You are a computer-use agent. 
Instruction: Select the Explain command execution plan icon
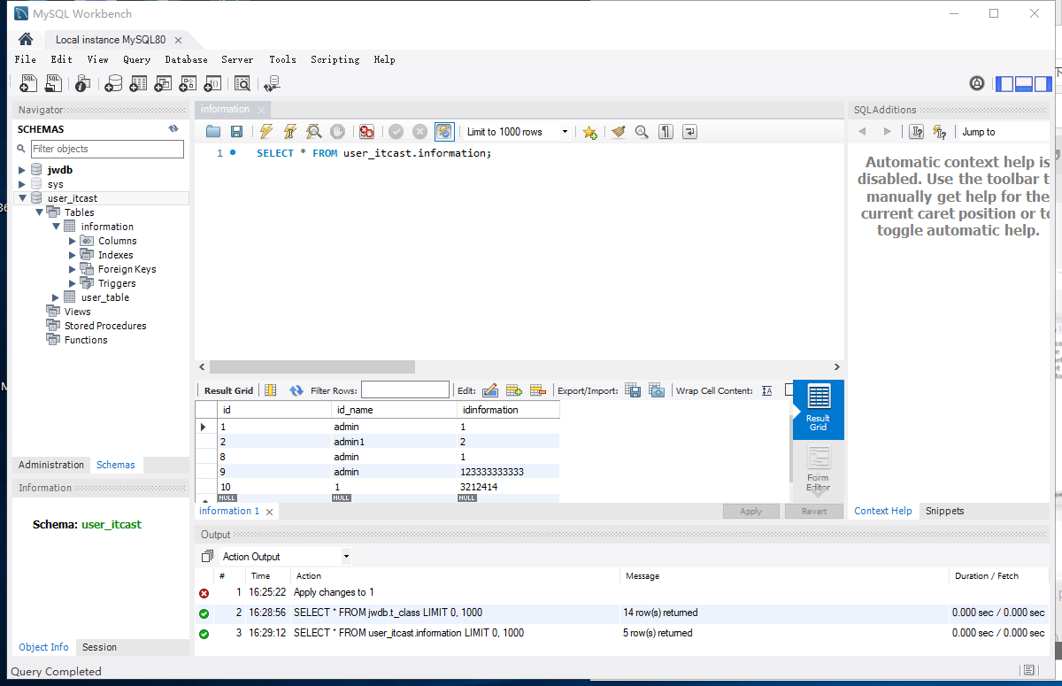tap(313, 131)
